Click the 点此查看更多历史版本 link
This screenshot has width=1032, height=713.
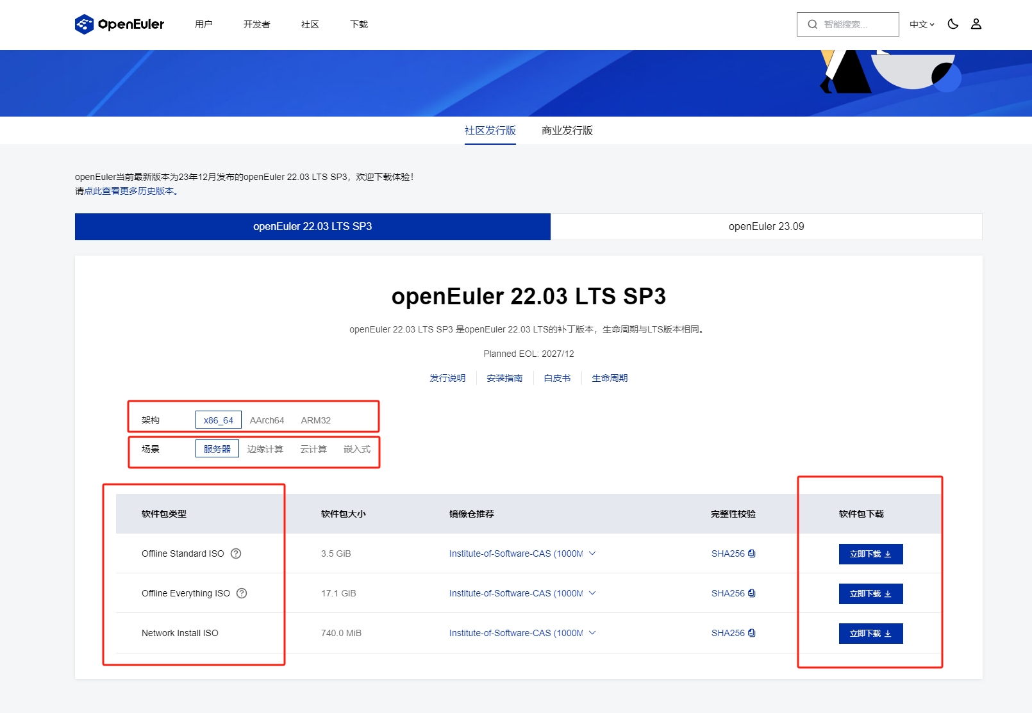(x=129, y=191)
